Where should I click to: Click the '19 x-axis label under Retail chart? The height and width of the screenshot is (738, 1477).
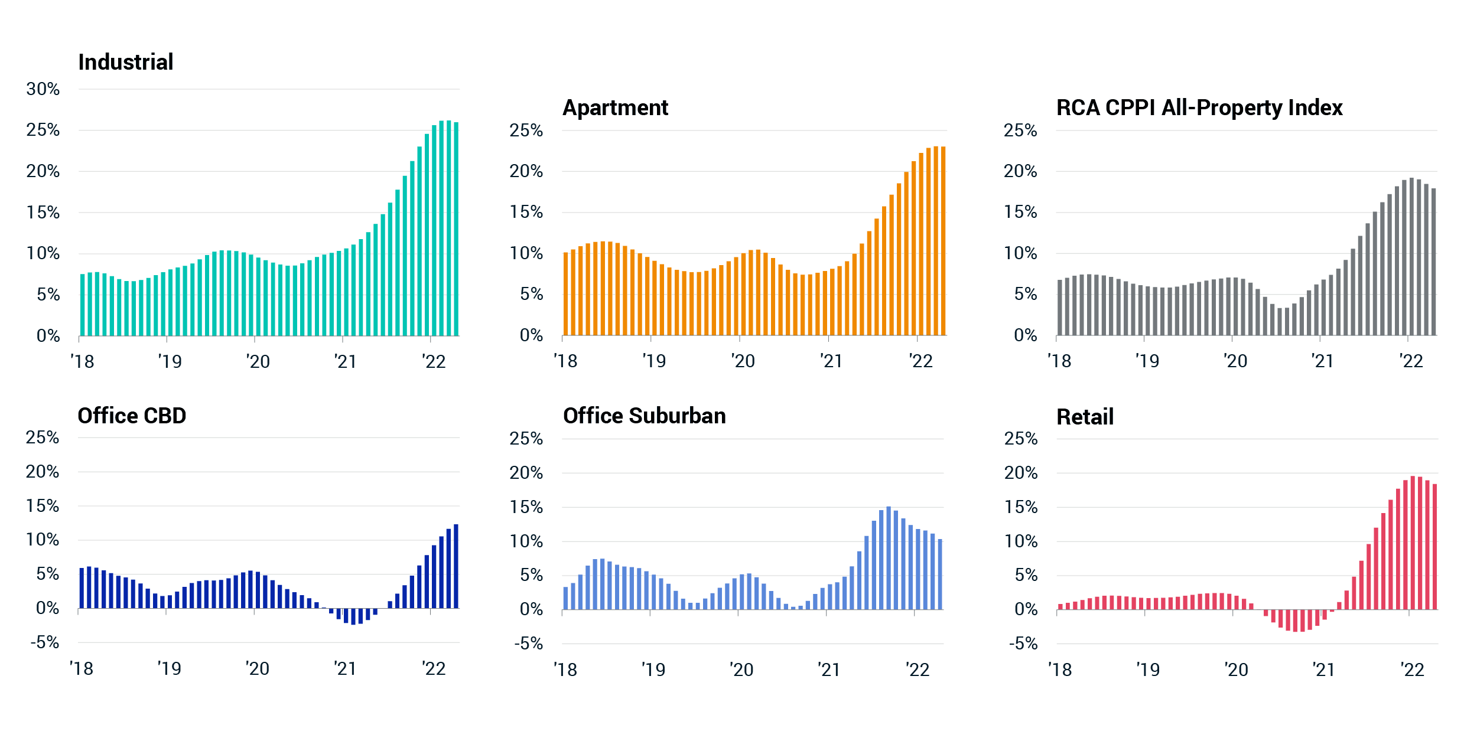1148,670
